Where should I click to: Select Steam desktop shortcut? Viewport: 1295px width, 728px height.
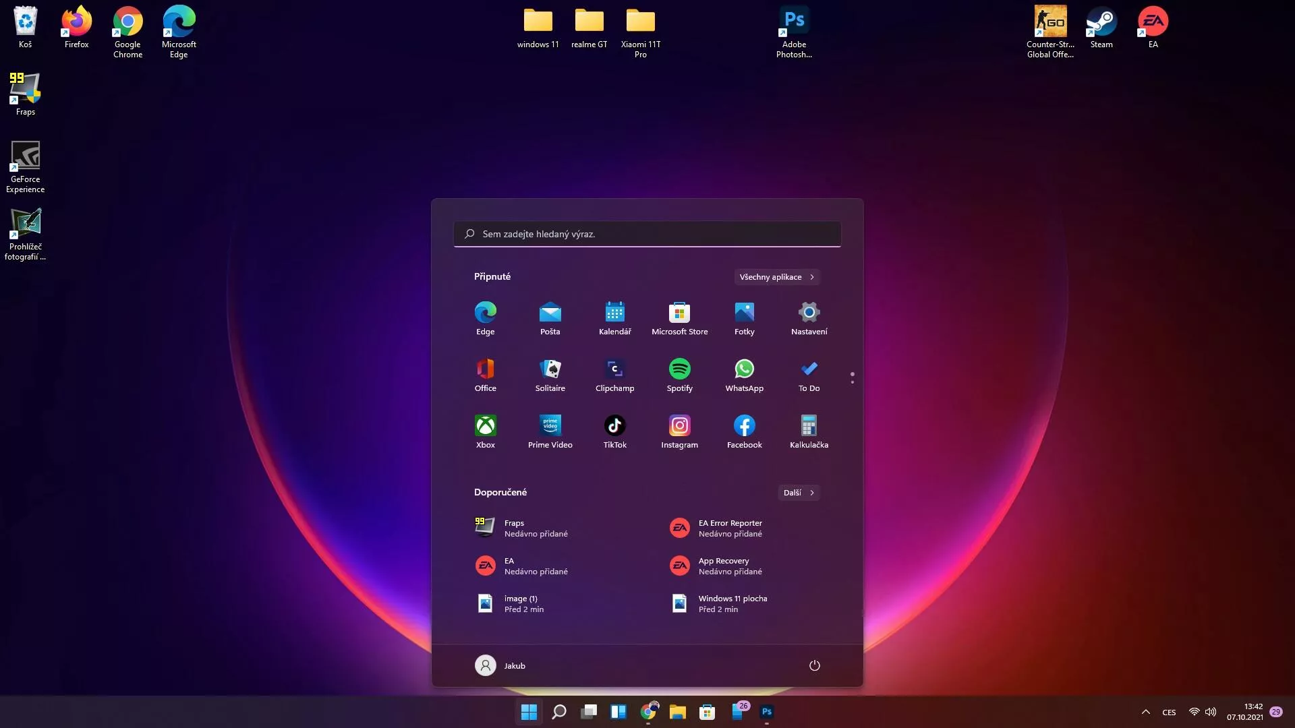point(1101,28)
